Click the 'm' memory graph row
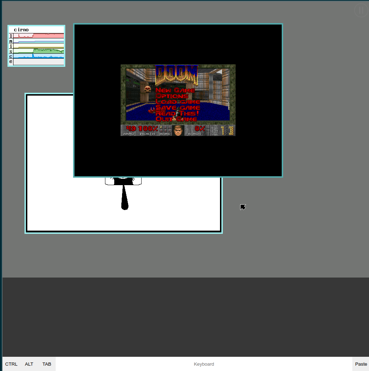369x371 pixels. pos(37,41)
